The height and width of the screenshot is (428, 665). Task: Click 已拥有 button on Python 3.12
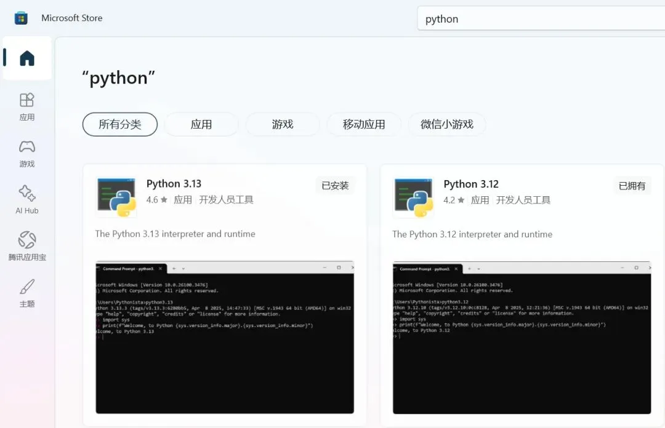point(632,186)
